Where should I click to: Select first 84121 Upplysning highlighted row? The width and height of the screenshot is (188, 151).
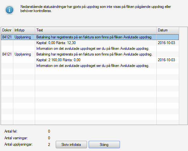[x=90, y=37]
